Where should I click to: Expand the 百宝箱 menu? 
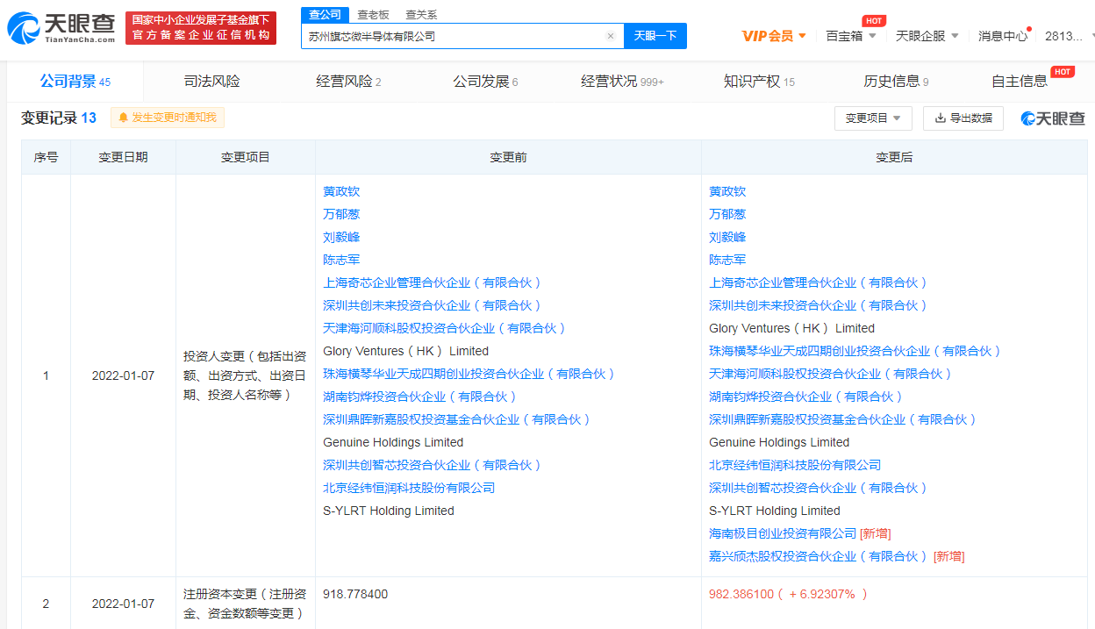(x=850, y=36)
